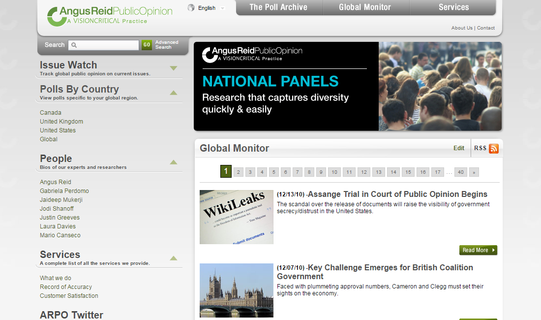Open the Contact link
The image size is (541, 320).
coord(486,28)
